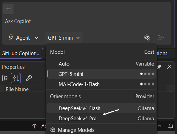This screenshot has width=177, height=134.
Task: Click the Agent lightning bolt icon
Action: (11, 38)
